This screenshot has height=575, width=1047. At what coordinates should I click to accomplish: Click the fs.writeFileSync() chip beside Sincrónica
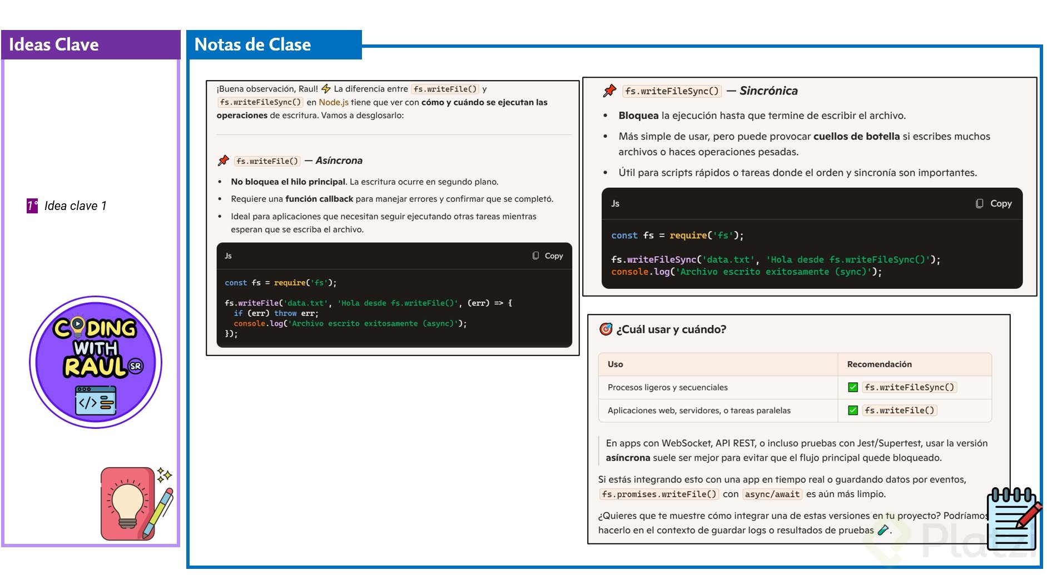[672, 91]
